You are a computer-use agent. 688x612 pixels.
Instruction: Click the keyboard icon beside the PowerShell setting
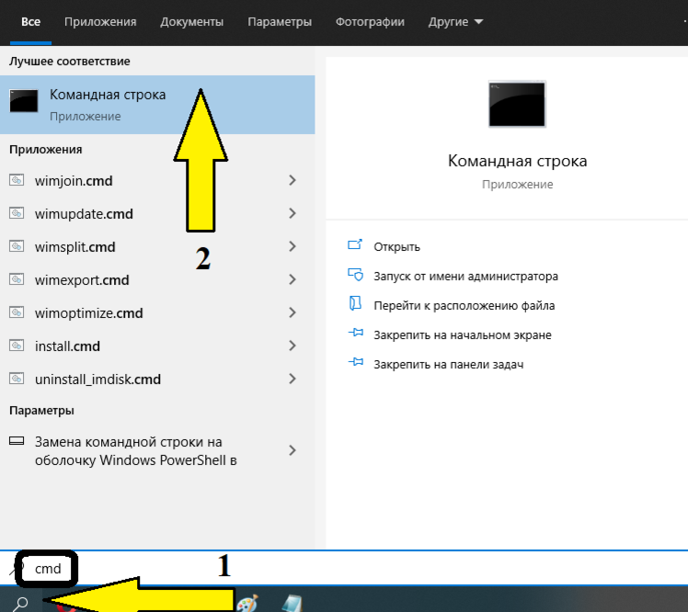pos(17,441)
